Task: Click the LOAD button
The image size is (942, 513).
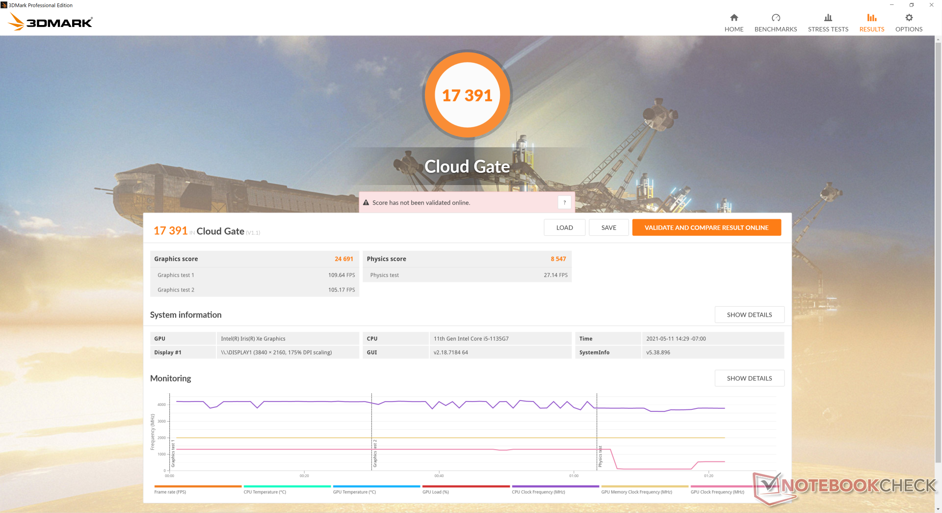Action: point(565,227)
